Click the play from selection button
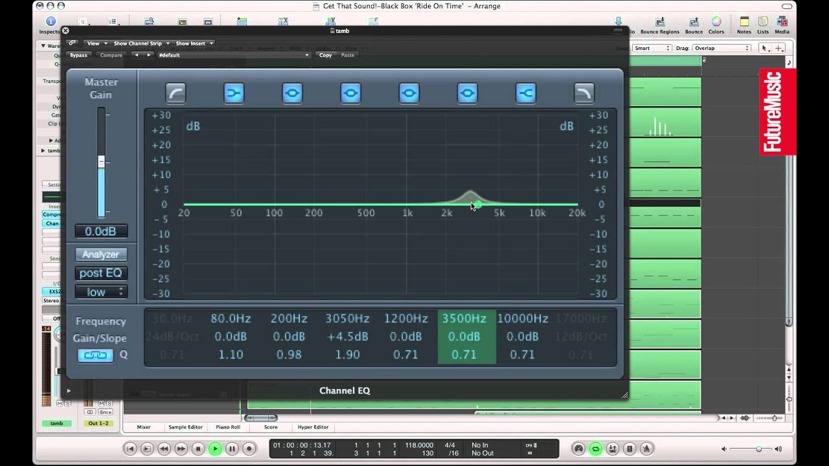The width and height of the screenshot is (829, 466). pos(147,449)
